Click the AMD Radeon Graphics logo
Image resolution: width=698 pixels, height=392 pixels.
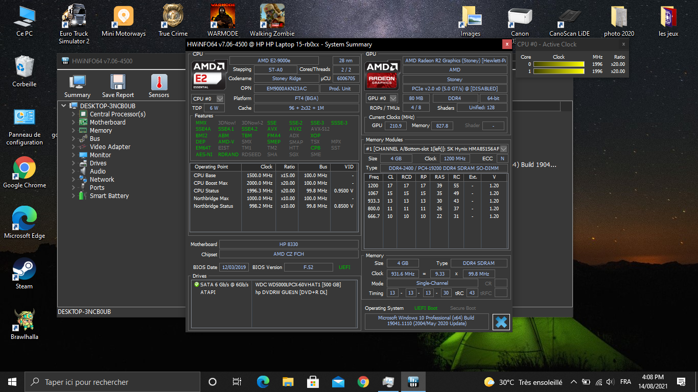click(x=382, y=76)
